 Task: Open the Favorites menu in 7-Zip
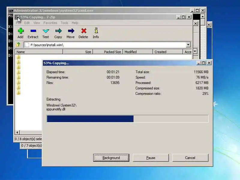50,23
